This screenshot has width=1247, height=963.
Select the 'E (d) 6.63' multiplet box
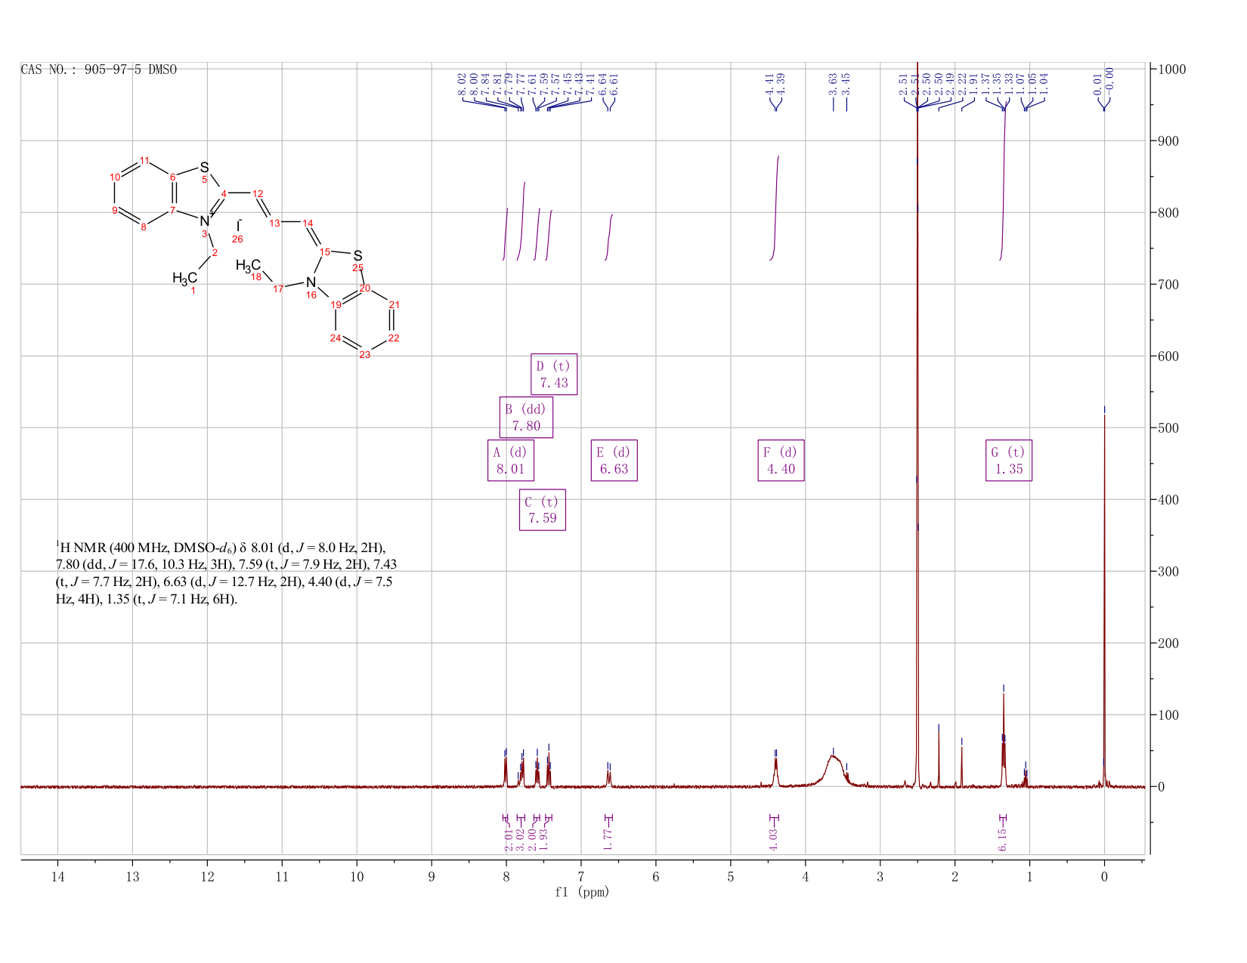pos(614,460)
